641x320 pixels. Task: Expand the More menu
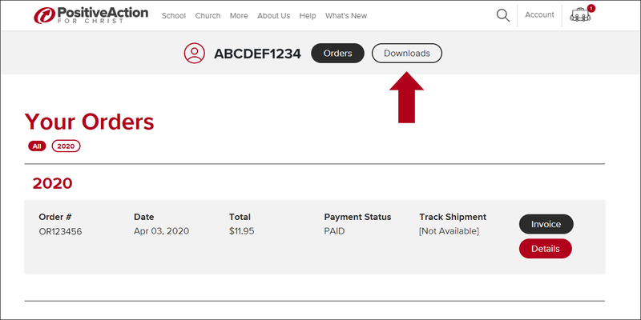coord(239,16)
